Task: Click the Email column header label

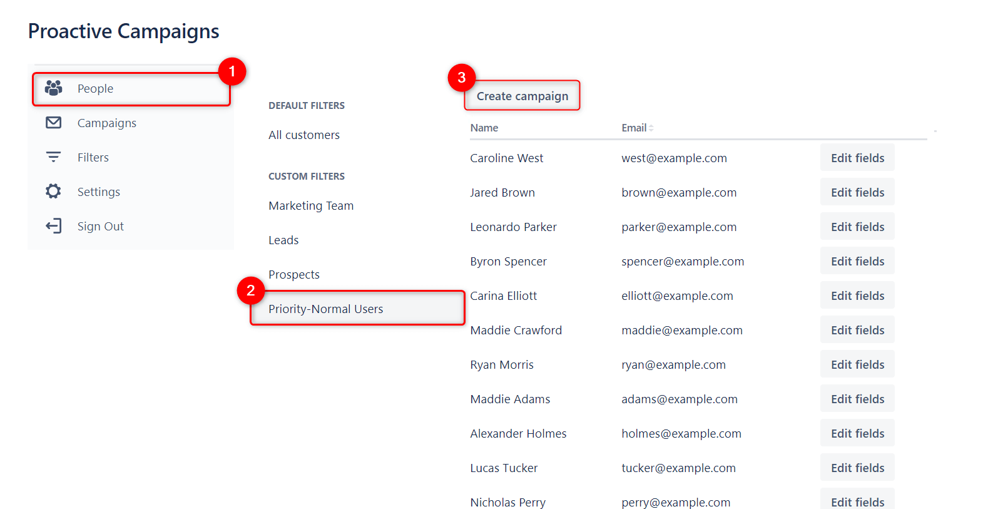Action: [634, 128]
